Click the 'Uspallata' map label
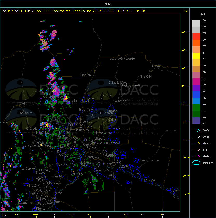Viewport: 216px width, 218px height. (24, 103)
